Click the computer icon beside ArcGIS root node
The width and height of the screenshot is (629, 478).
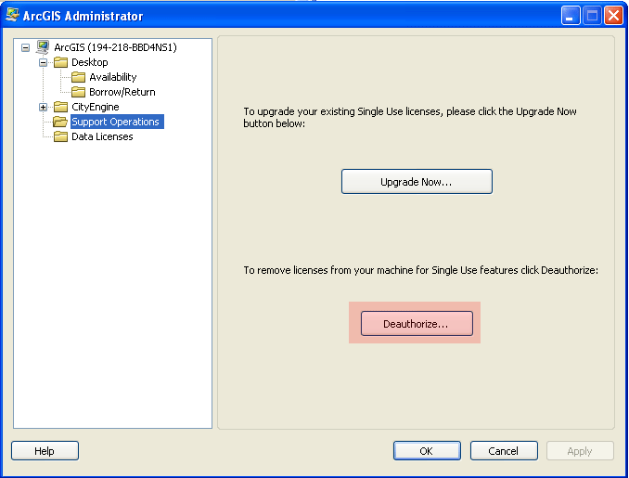(43, 47)
